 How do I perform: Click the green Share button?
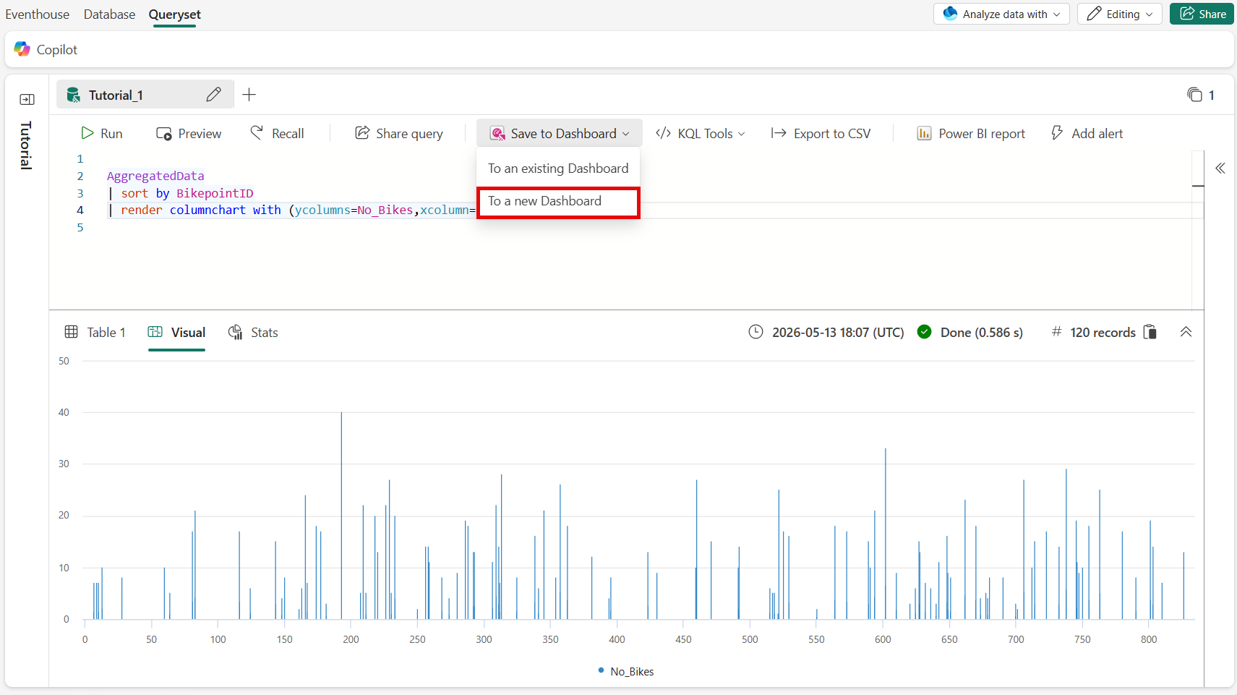click(x=1202, y=14)
